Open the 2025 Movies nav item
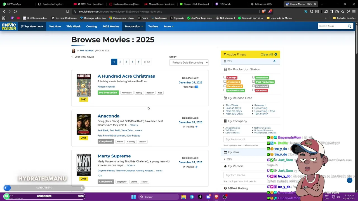This screenshot has width=358, height=201. pyautogui.click(x=111, y=26)
